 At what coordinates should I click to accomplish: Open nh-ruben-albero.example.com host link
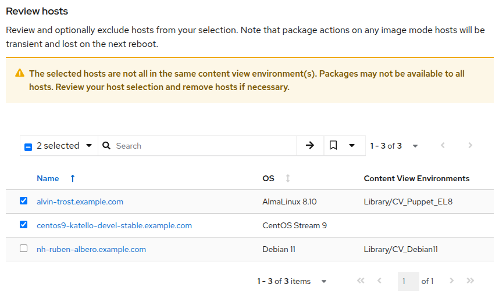tap(91, 249)
